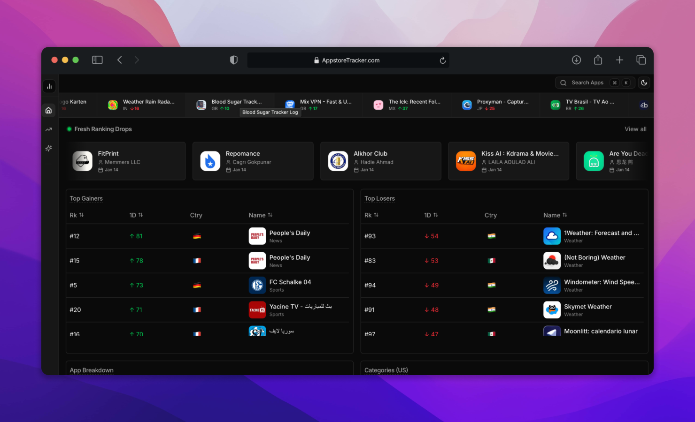Select the Home icon in the sidebar
The image size is (695, 422).
tap(48, 110)
